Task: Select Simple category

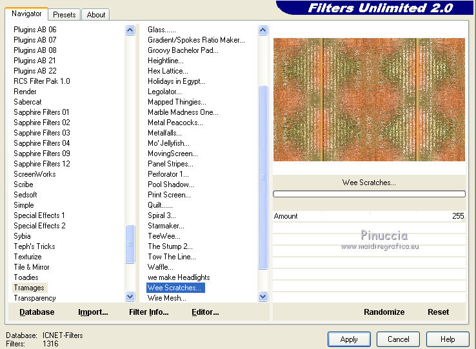Action: 24,205
